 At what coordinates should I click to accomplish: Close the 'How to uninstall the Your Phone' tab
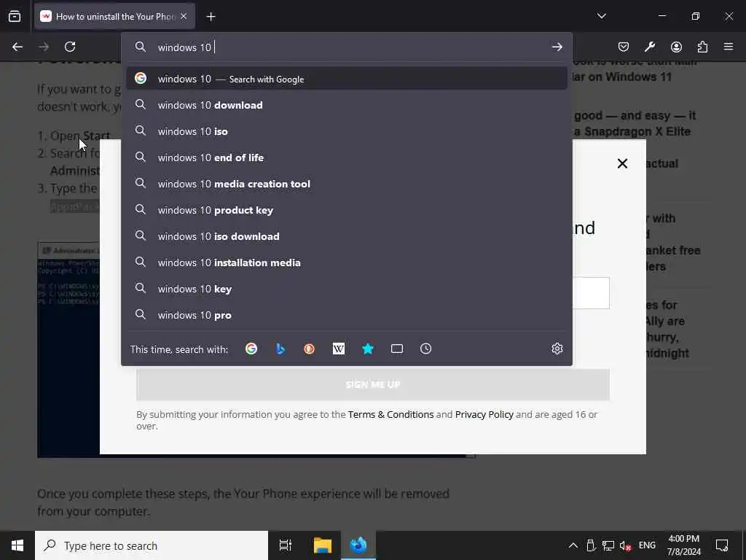click(x=184, y=17)
